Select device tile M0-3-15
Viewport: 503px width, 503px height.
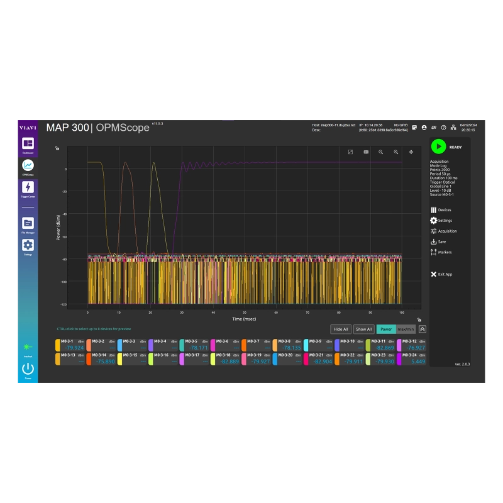point(132,358)
